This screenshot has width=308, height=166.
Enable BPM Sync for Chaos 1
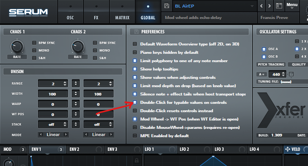(x=34, y=43)
